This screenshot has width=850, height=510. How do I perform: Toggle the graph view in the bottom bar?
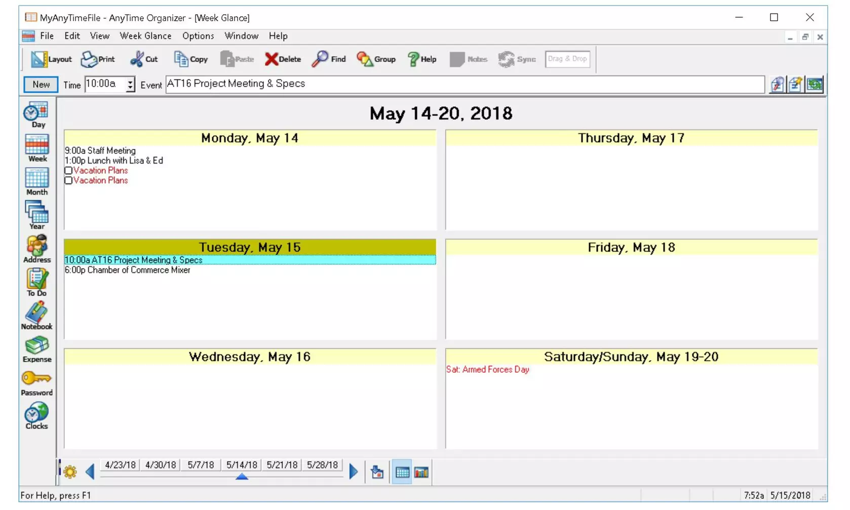click(x=421, y=472)
